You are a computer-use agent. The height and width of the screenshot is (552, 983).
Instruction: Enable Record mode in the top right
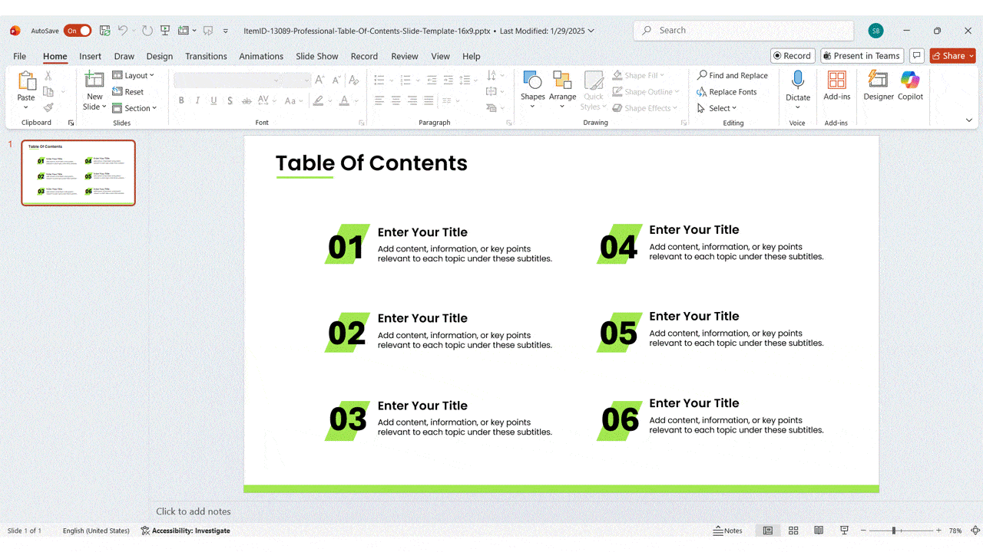(x=792, y=55)
